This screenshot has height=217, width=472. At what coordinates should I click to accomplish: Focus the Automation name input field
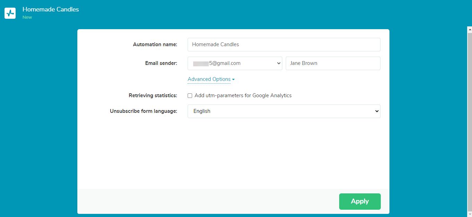(284, 44)
